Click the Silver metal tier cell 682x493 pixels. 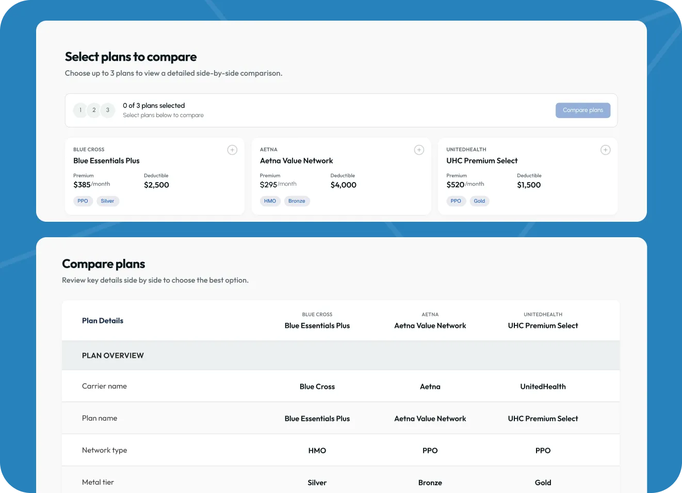point(317,483)
